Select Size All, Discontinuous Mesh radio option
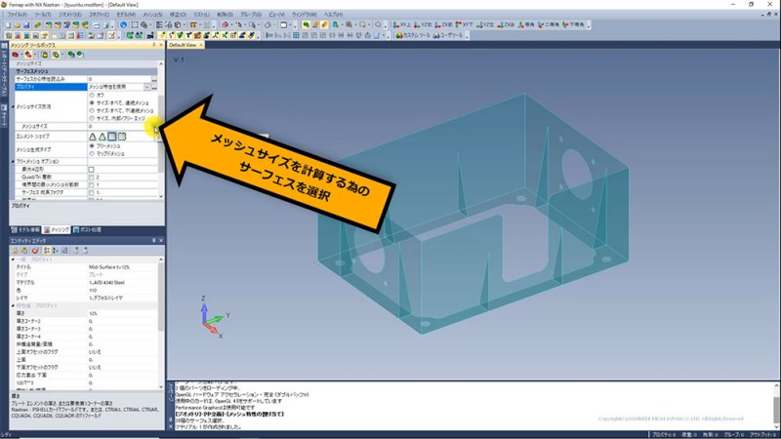Viewport: 781px width, 439px height. pyautogui.click(x=92, y=110)
